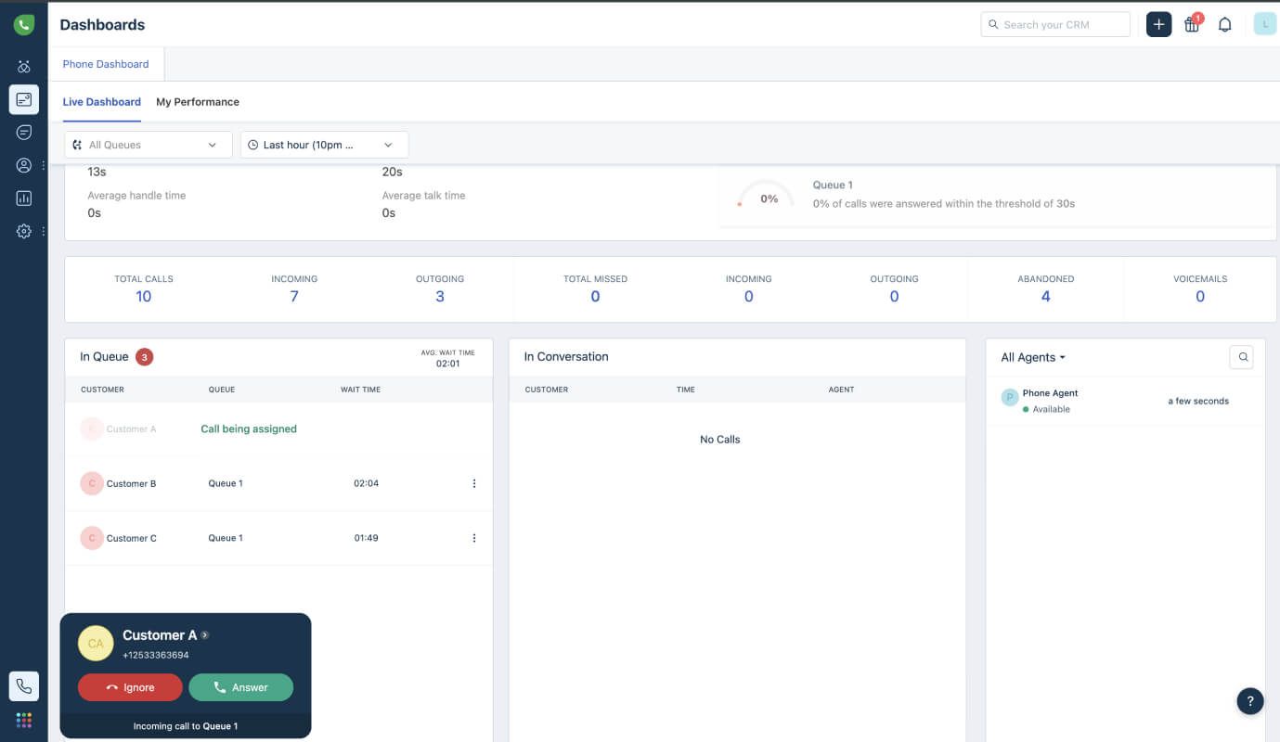
Task: Switch to the Live Dashboard tab
Action: coord(102,102)
